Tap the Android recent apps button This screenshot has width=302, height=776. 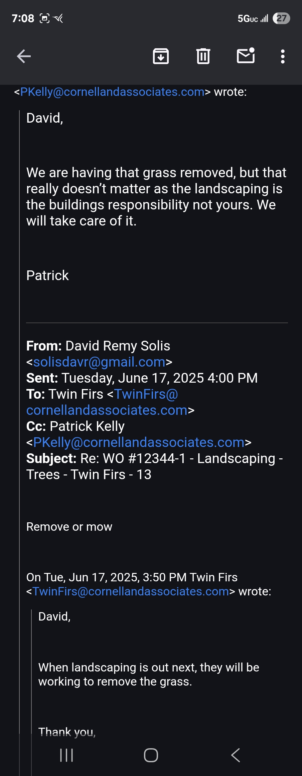(66, 755)
